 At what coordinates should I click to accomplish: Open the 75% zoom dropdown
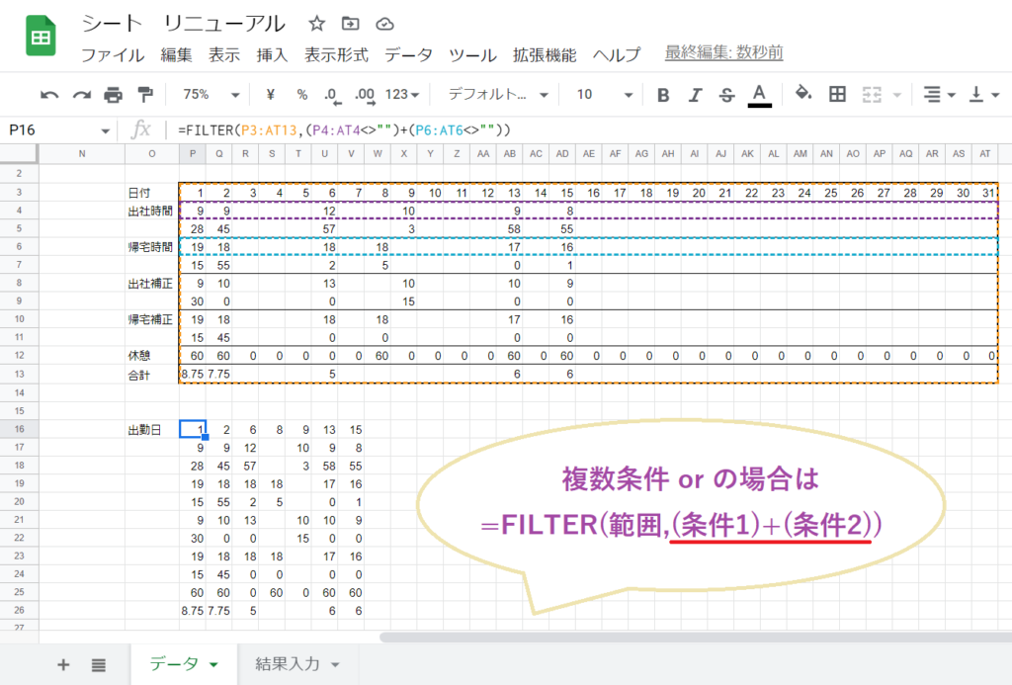(x=208, y=94)
